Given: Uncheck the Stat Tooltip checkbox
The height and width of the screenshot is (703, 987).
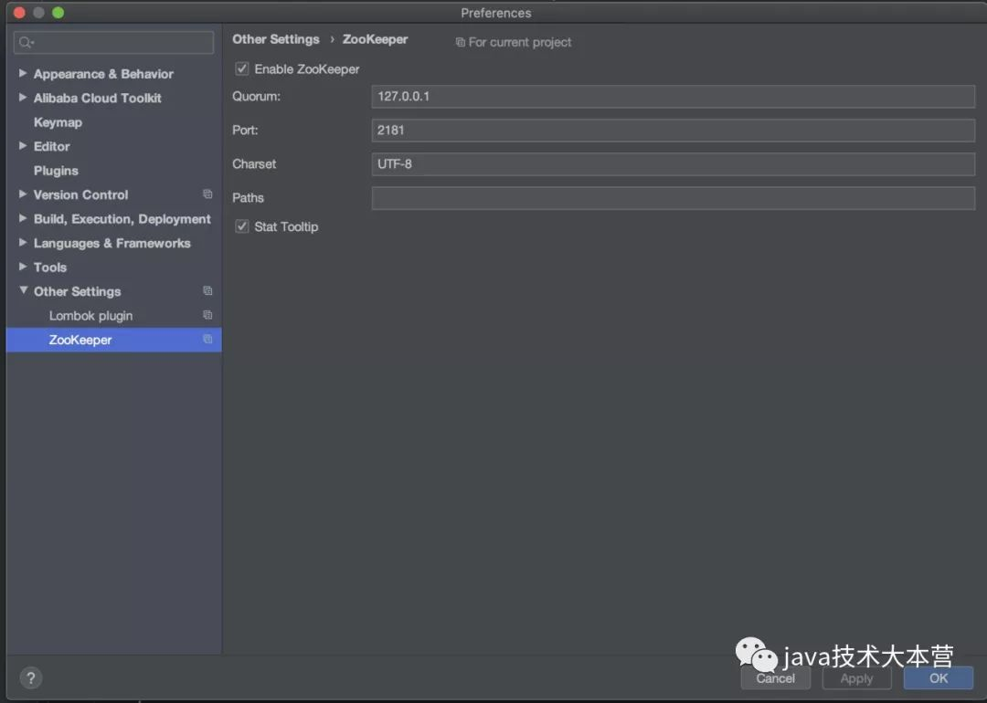Looking at the screenshot, I should click(x=242, y=226).
